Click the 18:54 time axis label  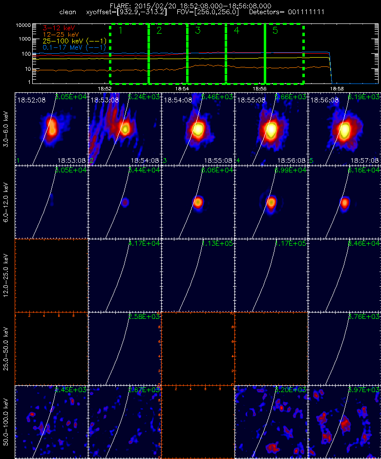(182, 88)
